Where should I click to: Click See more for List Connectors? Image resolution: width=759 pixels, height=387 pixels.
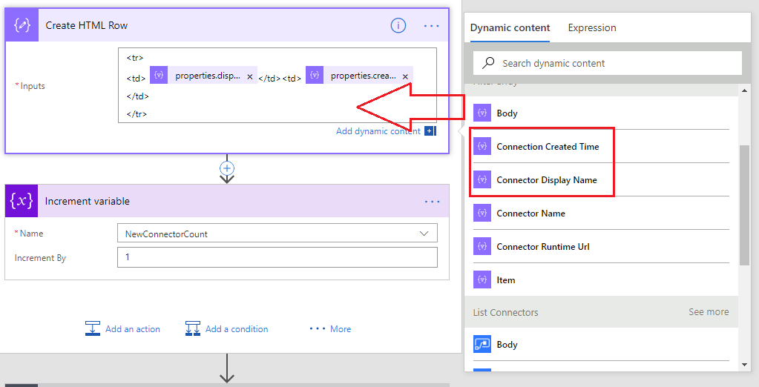coord(708,312)
